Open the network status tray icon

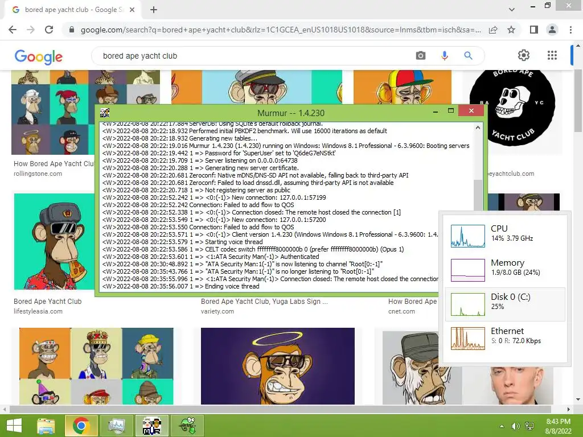[529, 426]
